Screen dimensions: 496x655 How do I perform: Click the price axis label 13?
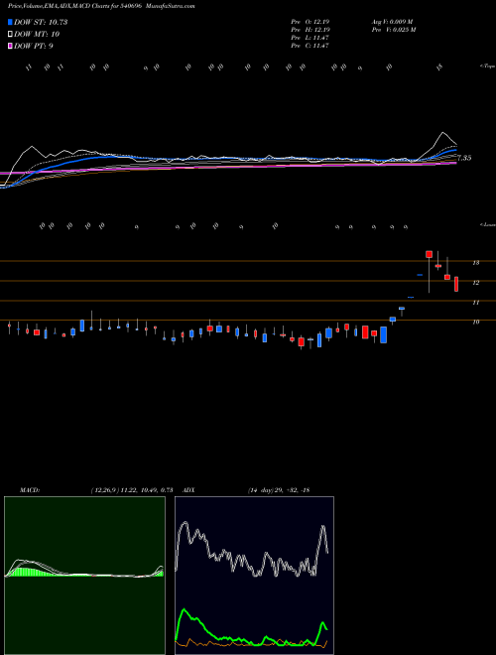coord(475,263)
